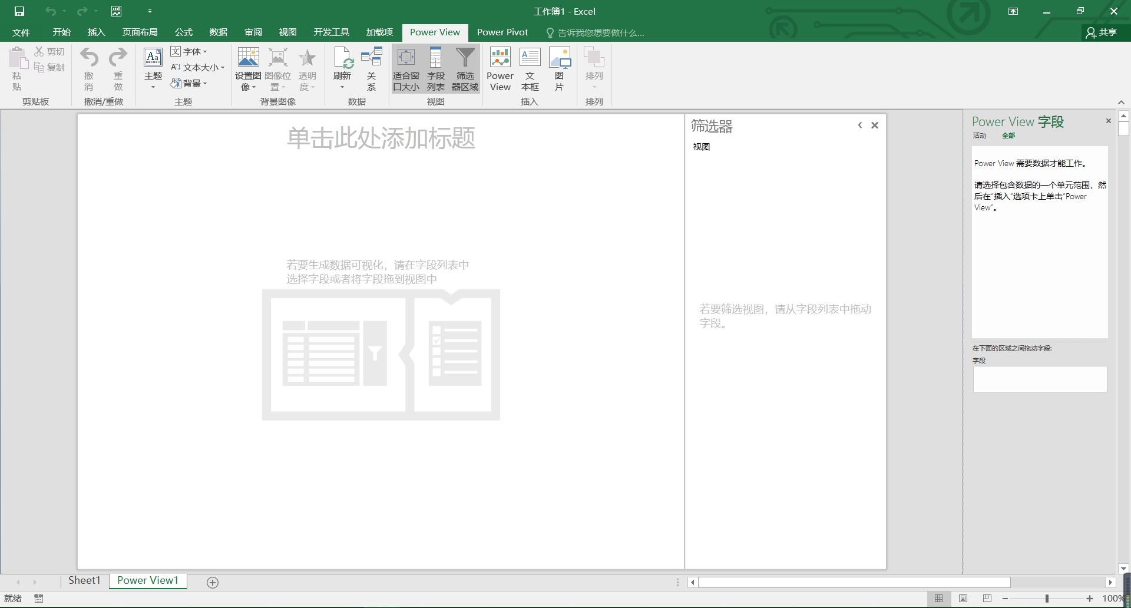Select the 视图 tab in filters pane

702,147
